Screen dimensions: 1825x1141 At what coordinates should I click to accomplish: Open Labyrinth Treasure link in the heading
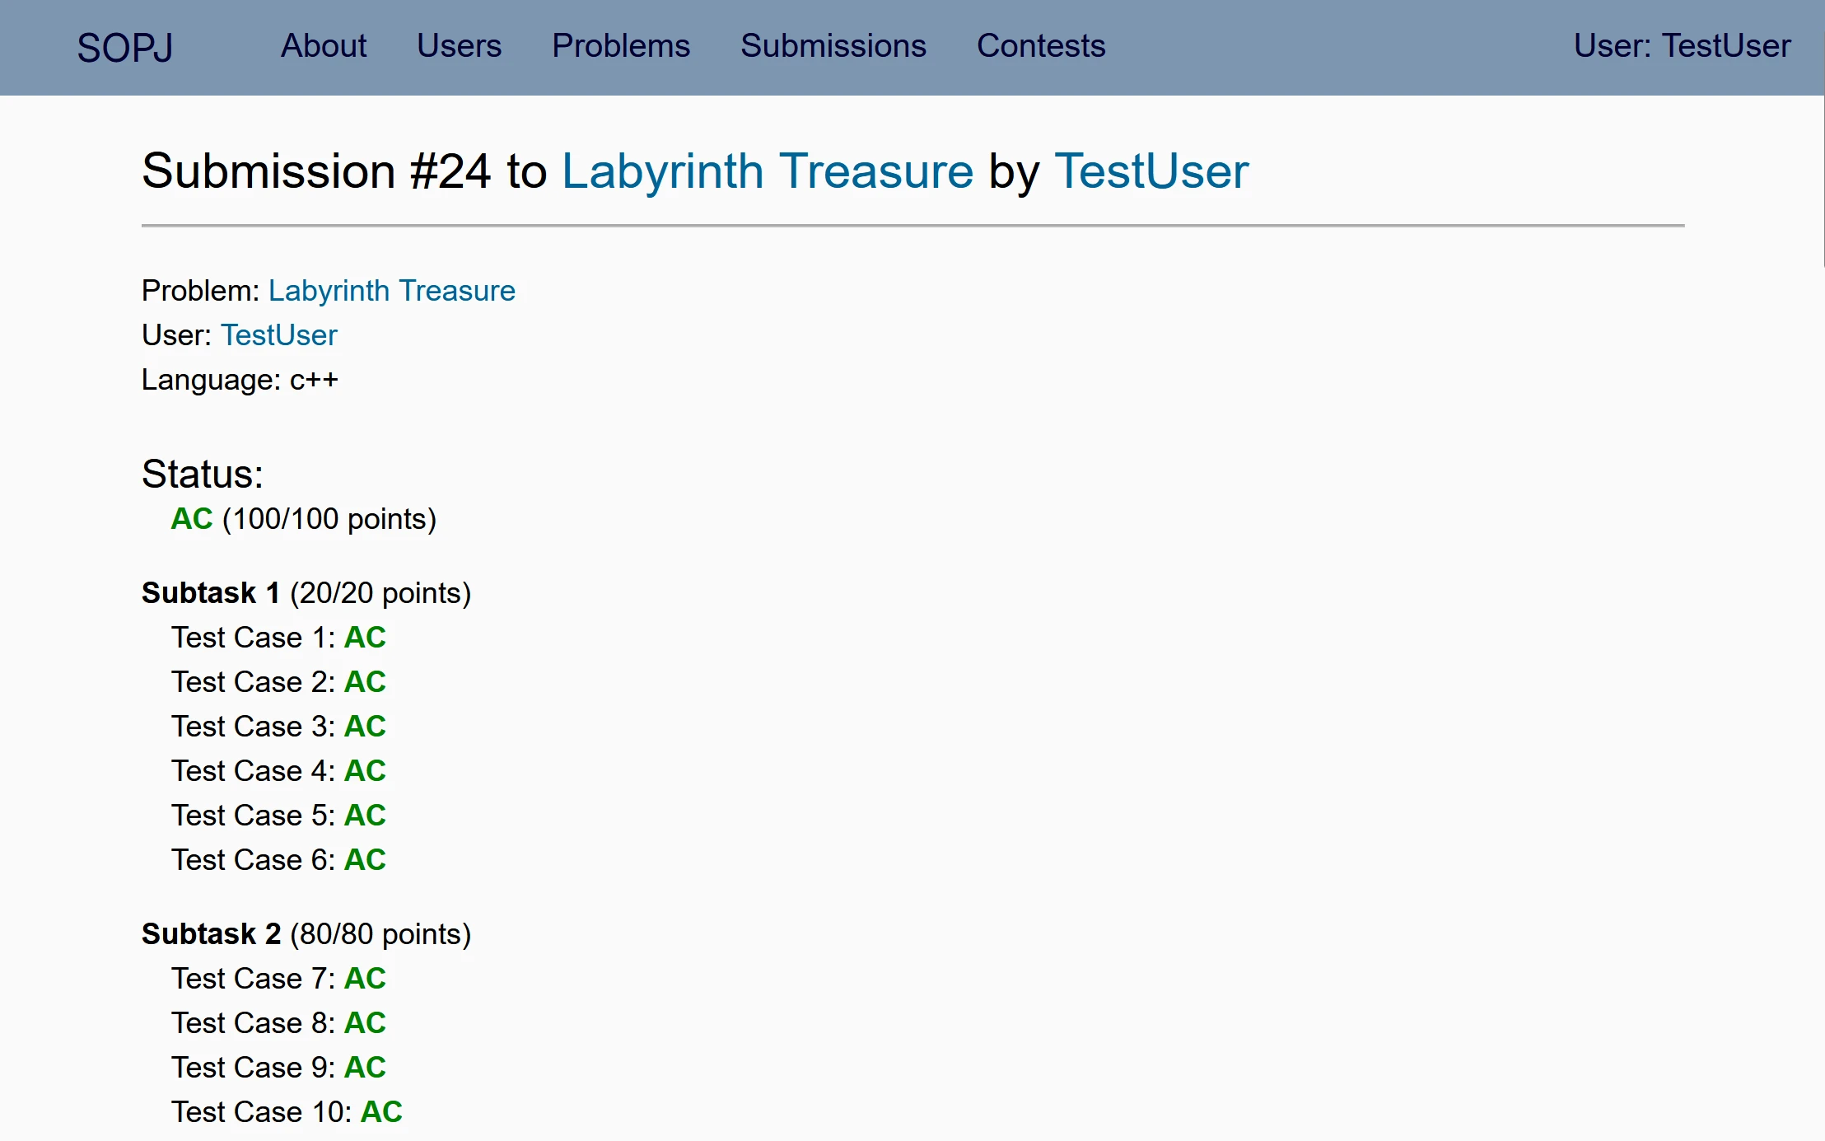click(x=767, y=171)
